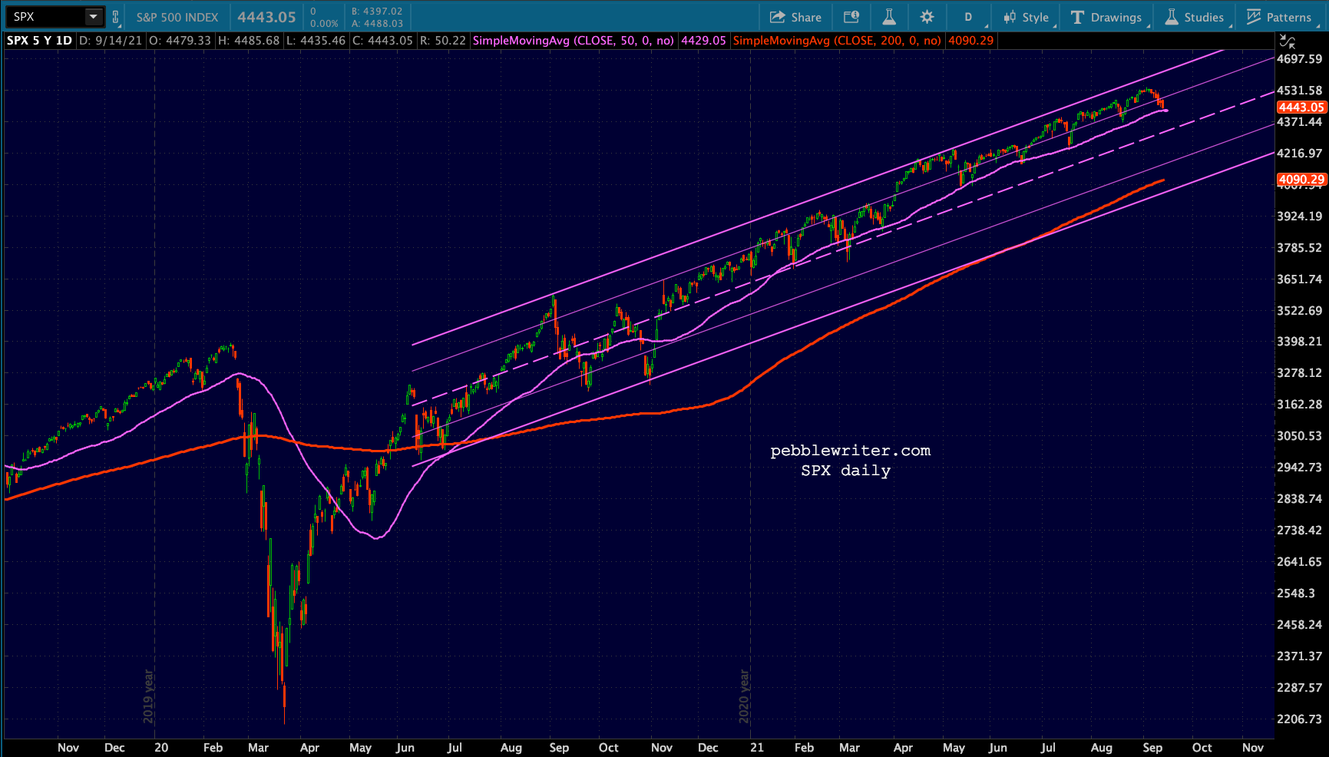Click the Share chart button
1329x757 pixels.
point(795,17)
